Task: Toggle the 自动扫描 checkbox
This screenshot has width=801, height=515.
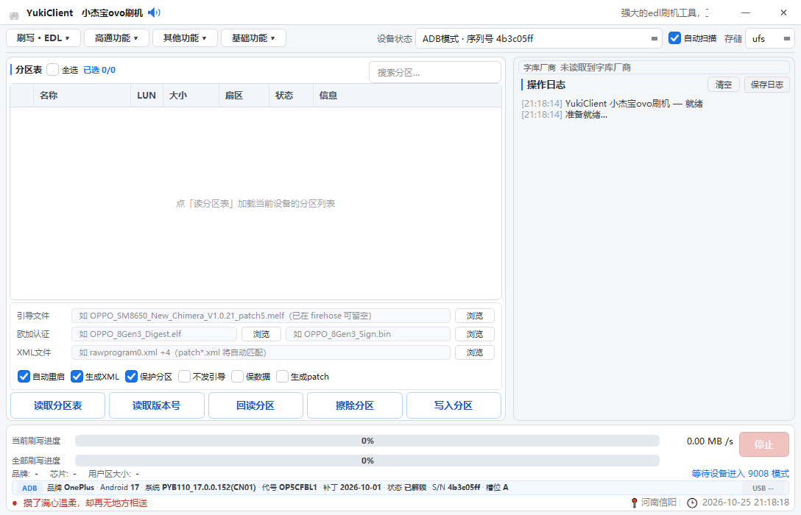Action: pyautogui.click(x=674, y=38)
